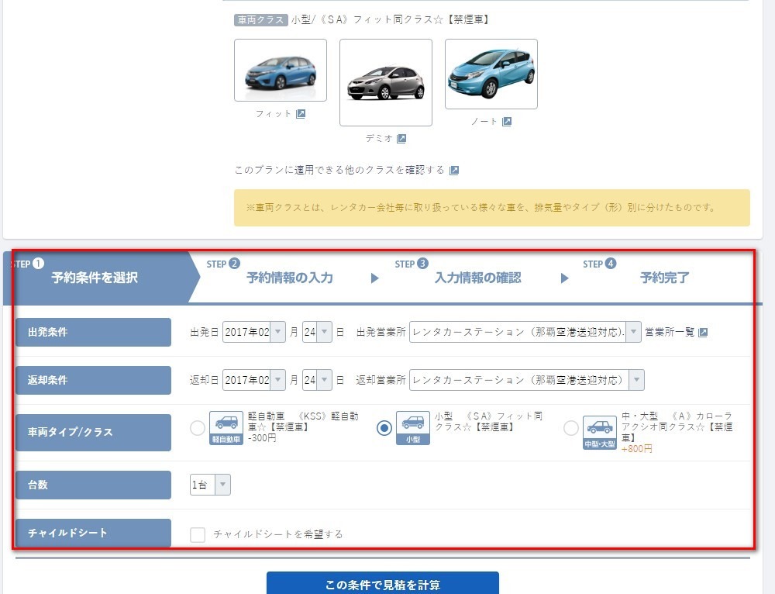Go to STEP 2 予約情報の入力

pos(288,278)
